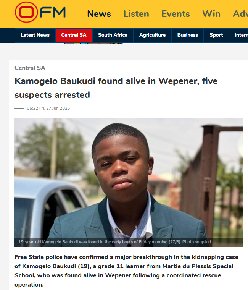The width and height of the screenshot is (248, 290).
Task: Open the Listen main menu
Action: (136, 14)
